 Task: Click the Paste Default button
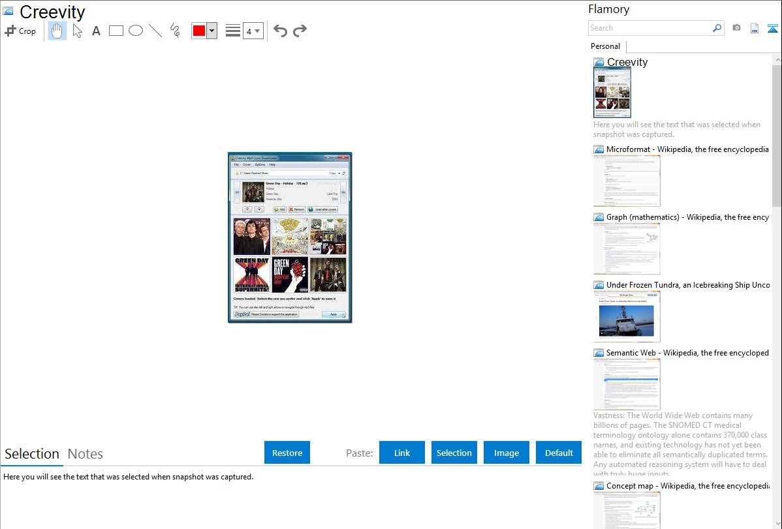pyautogui.click(x=559, y=453)
